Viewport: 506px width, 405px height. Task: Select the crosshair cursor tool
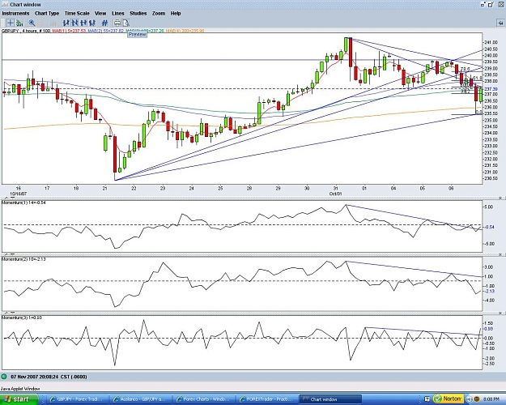(11, 23)
